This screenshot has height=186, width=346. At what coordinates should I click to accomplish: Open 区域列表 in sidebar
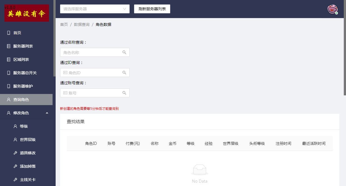(x=21, y=59)
